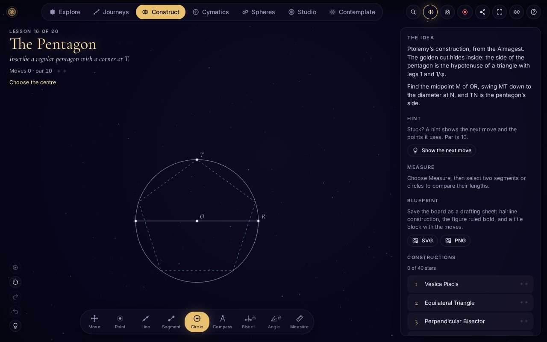Open the Vesica Piscis construction
547x342 pixels.
[471, 284]
